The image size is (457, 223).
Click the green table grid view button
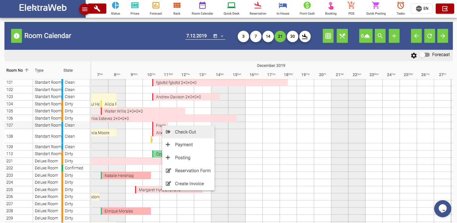328,36
